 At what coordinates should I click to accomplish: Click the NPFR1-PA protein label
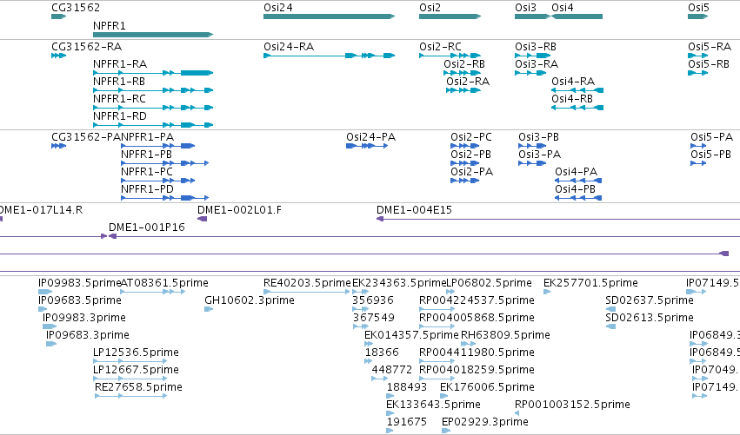click(147, 137)
